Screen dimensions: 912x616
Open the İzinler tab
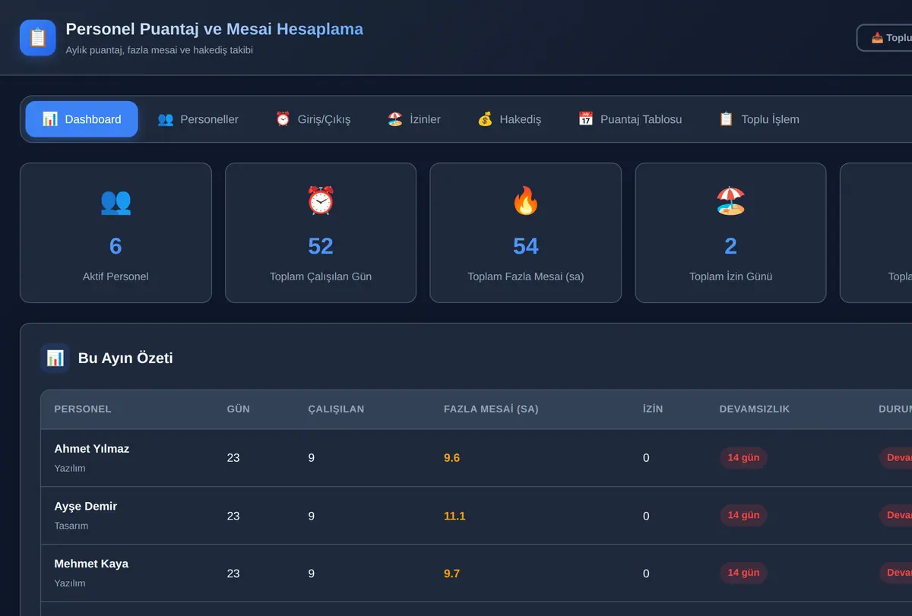coord(414,119)
